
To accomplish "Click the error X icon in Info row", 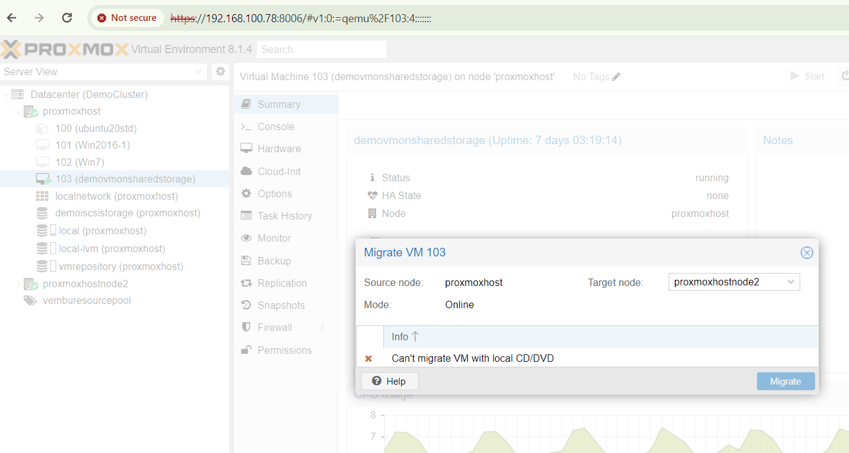I will 369,358.
